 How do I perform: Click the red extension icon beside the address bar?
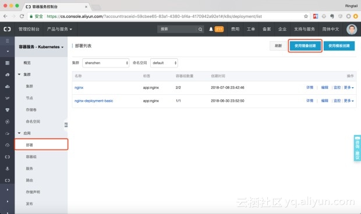pos(316,16)
